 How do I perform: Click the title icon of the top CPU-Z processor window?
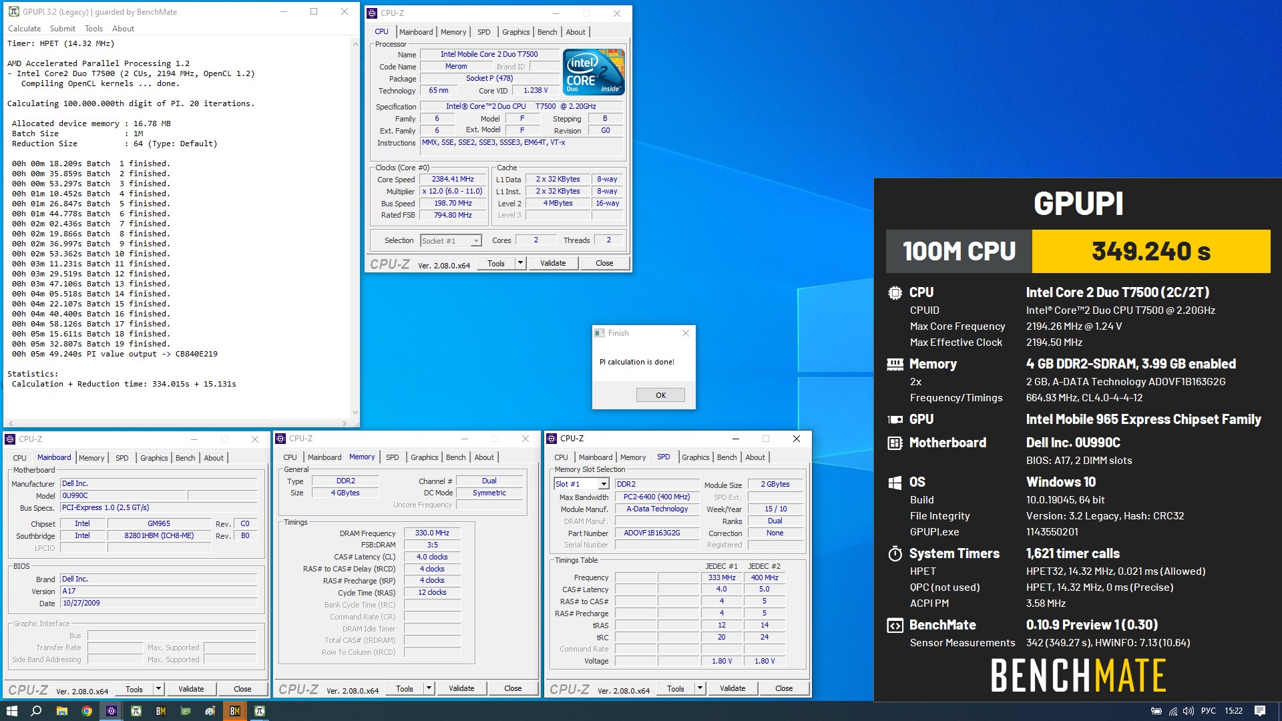click(372, 13)
